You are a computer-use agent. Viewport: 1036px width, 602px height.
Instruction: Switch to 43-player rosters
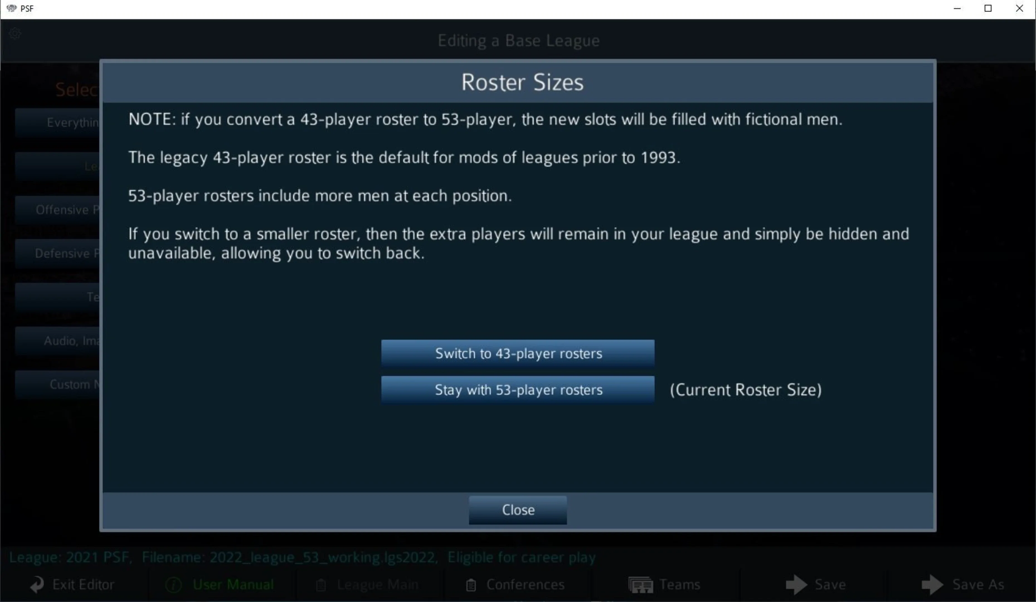[x=518, y=353]
